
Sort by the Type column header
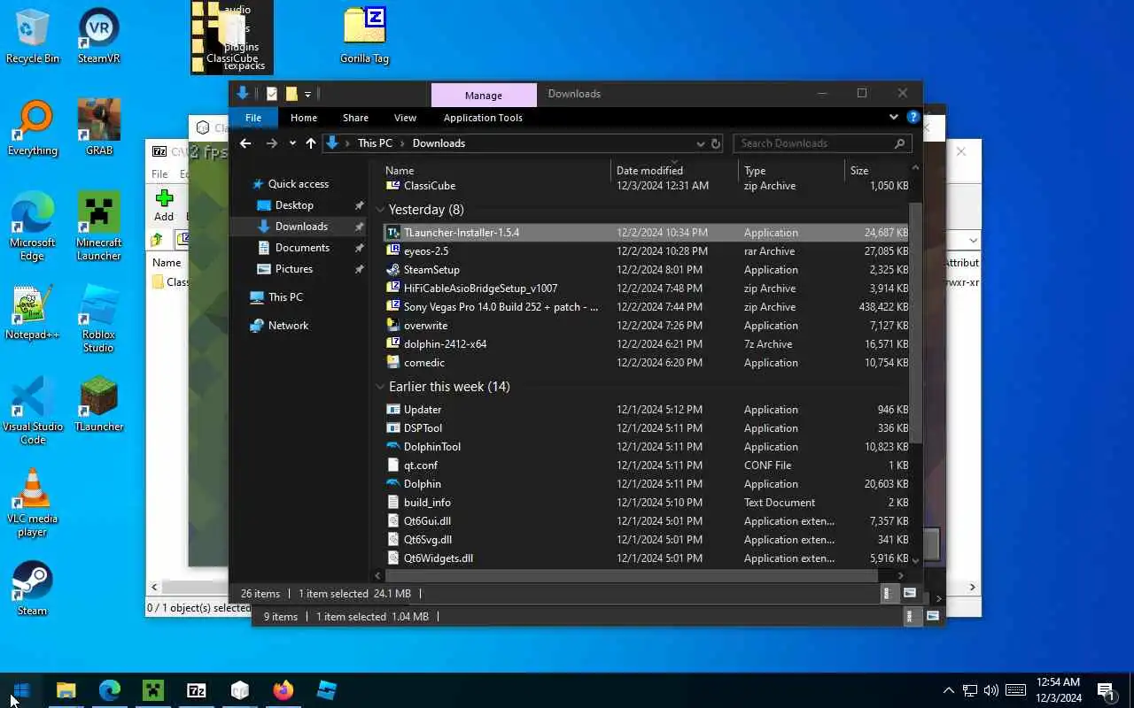tap(791, 170)
